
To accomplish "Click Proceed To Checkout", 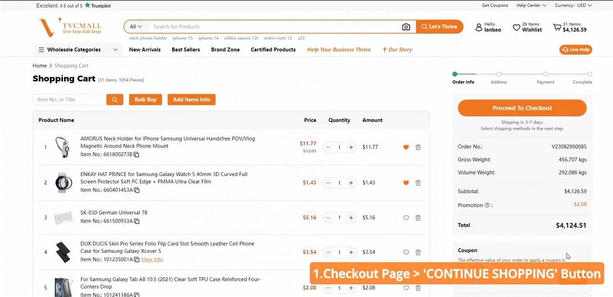I will (522, 108).
